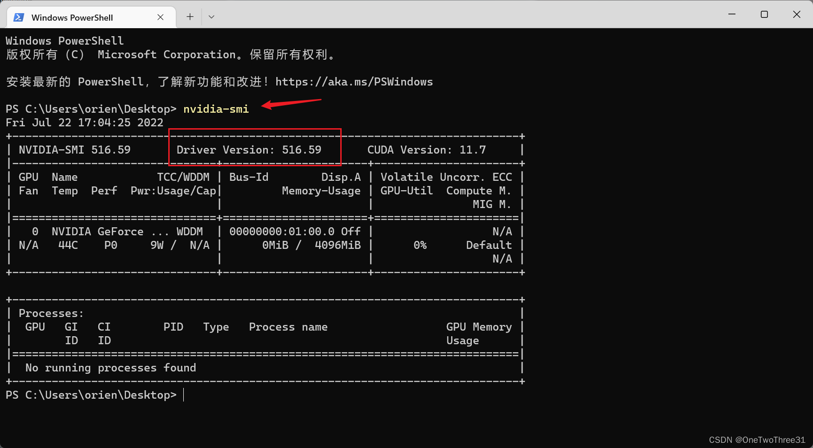
Task: Maximize the terminal window
Action: (x=764, y=14)
